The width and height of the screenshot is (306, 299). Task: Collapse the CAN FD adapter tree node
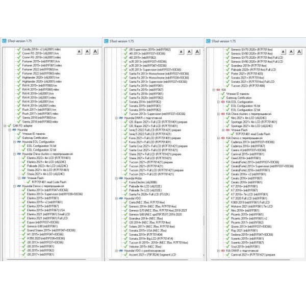tap(5, 126)
